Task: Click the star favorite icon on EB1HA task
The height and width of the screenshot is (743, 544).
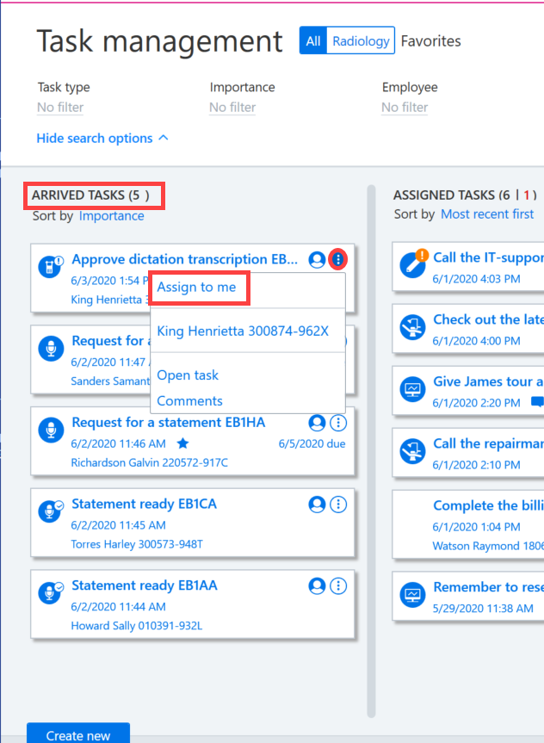Action: [183, 443]
